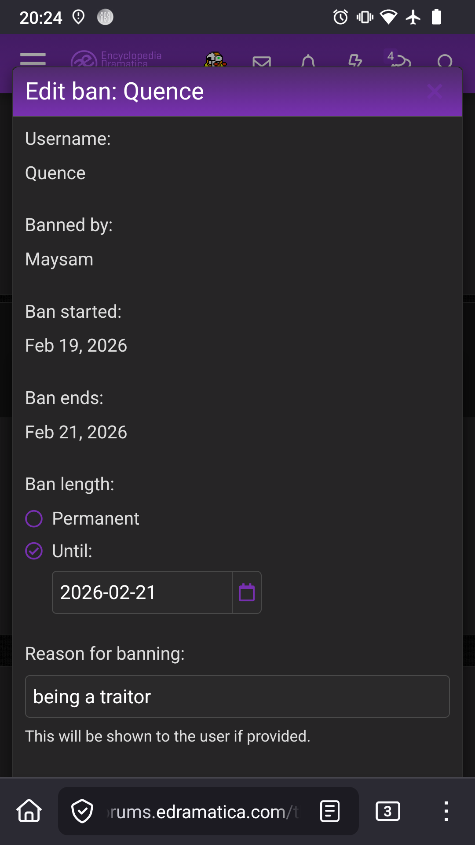This screenshot has height=845, width=475.
Task: Select the Until ban length option
Action: click(x=34, y=551)
